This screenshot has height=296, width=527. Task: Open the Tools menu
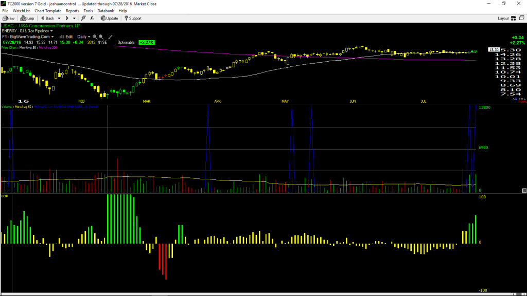click(x=88, y=11)
